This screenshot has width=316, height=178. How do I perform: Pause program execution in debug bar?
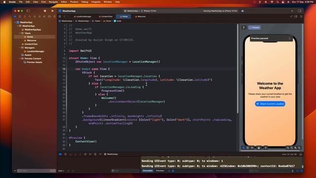coord(66,154)
